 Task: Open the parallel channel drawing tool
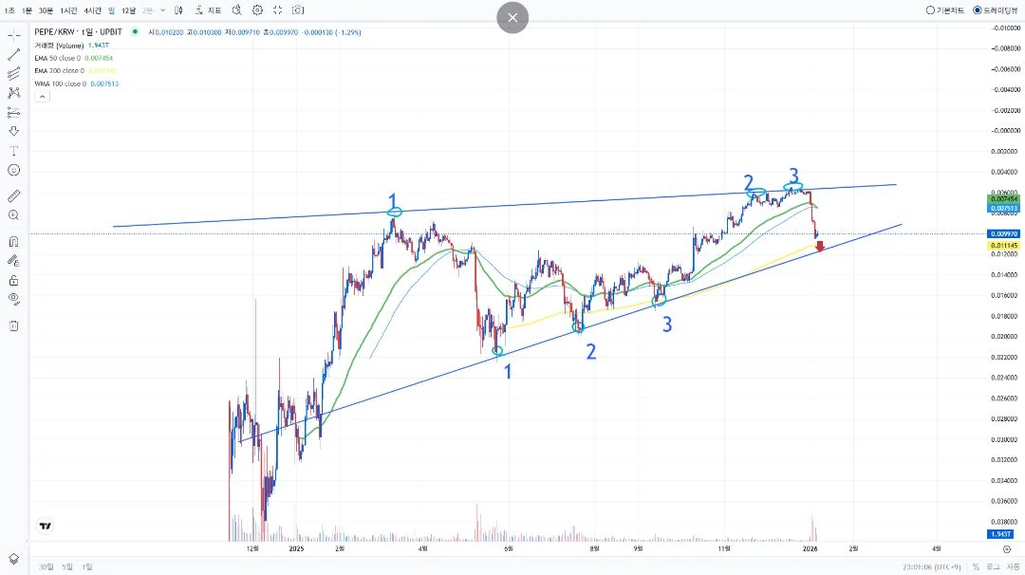click(13, 74)
